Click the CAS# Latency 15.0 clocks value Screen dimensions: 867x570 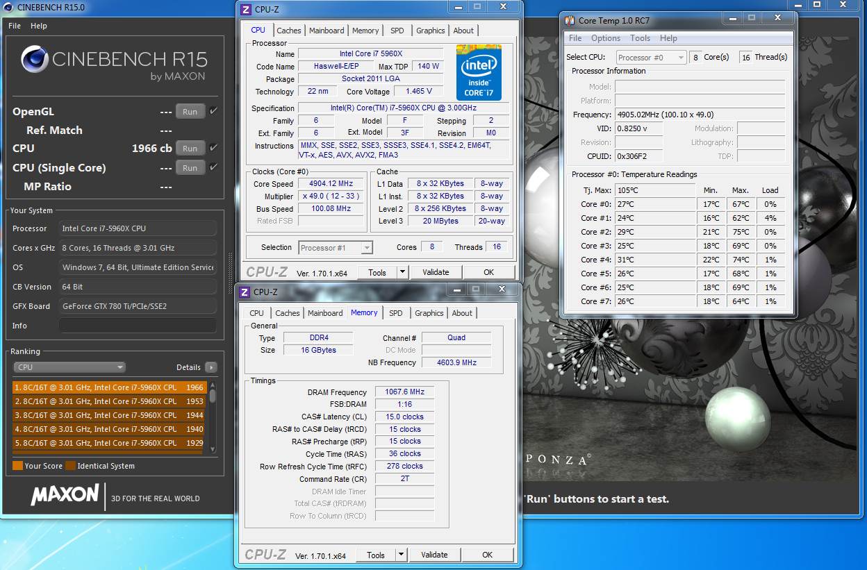click(x=405, y=417)
